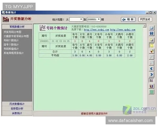Open the start period dropdown after 从
The width and height of the screenshot is (158, 127).
tap(81, 19)
